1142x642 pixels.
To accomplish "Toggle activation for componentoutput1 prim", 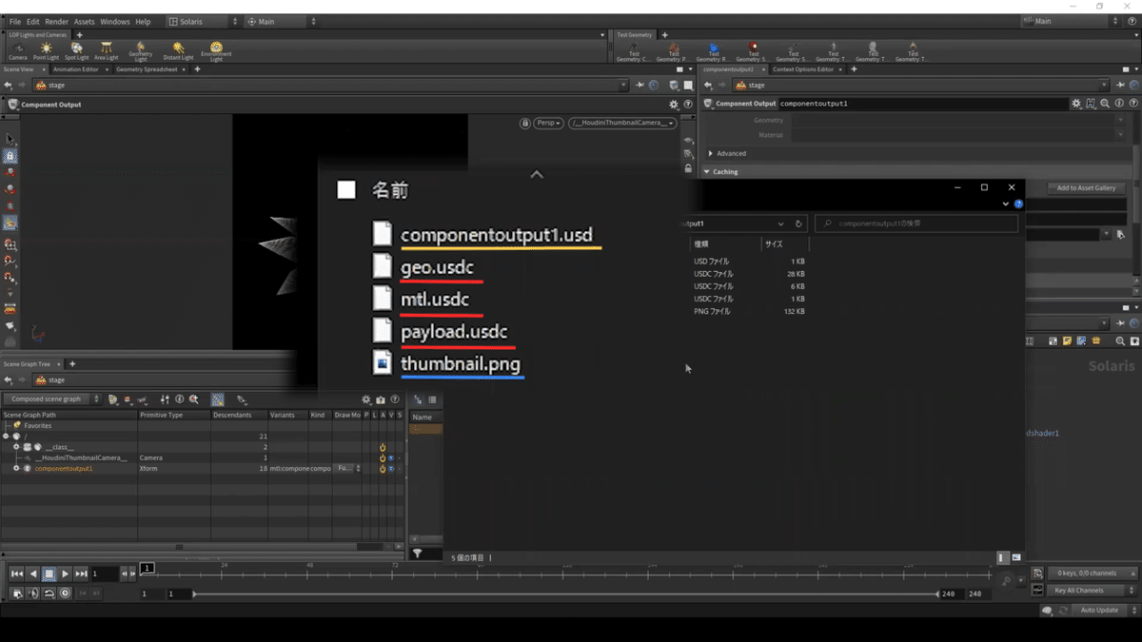I will pyautogui.click(x=383, y=469).
